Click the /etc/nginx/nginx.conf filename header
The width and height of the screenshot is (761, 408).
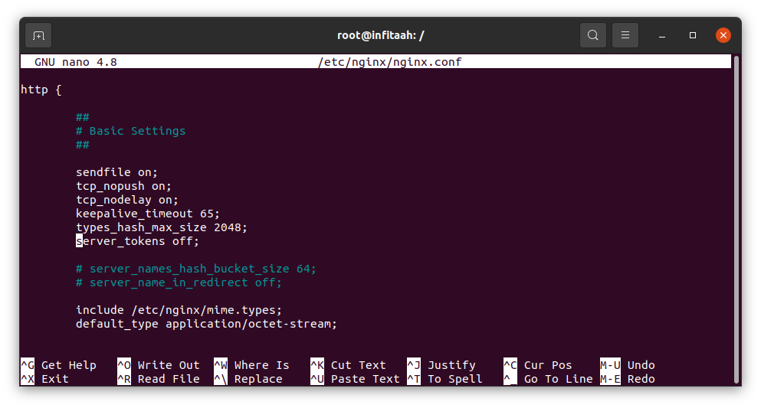click(x=389, y=61)
